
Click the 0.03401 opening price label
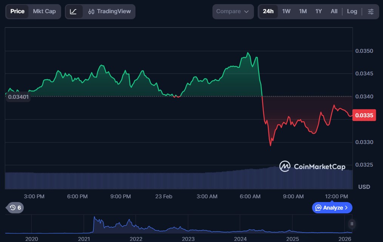(18, 97)
